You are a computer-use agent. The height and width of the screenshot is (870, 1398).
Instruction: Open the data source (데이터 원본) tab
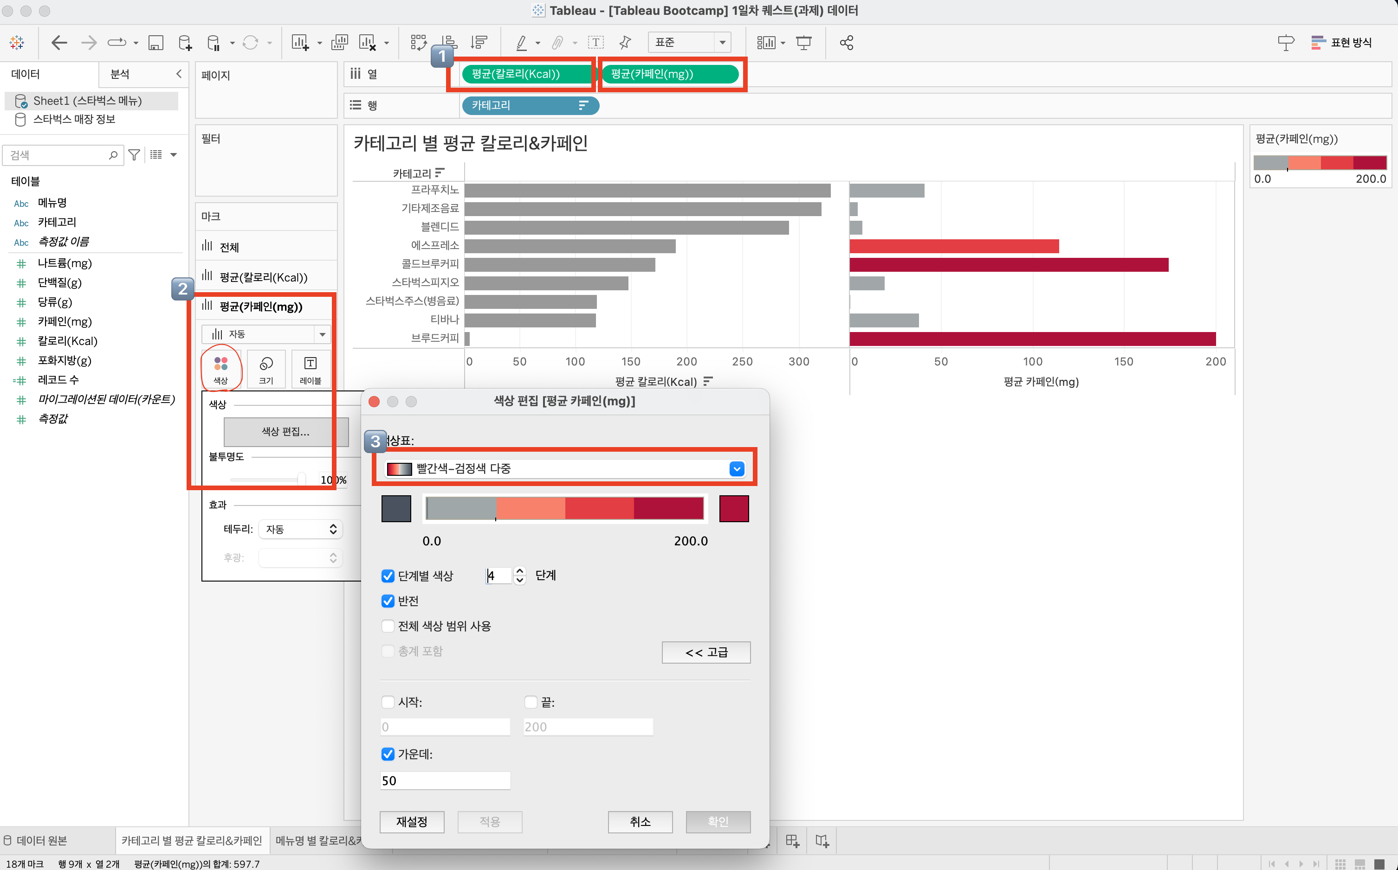[x=41, y=841]
